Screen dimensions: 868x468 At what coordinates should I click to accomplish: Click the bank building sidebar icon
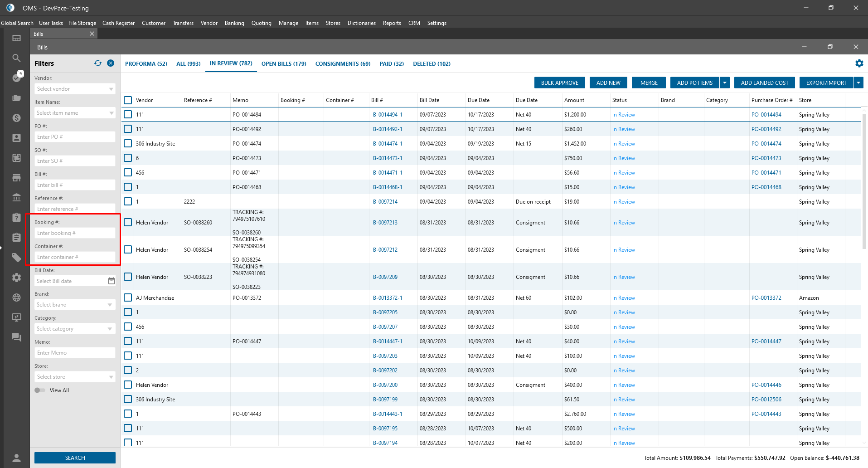[x=17, y=197]
